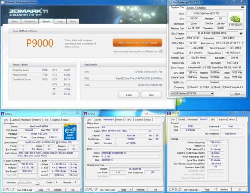Click the Driver Version field in GPU-Z
This screenshot has width=250, height=193.
215,68
